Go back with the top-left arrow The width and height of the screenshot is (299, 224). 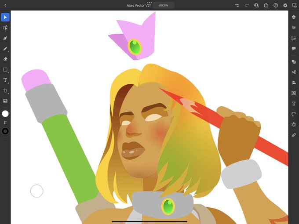click(5, 5)
